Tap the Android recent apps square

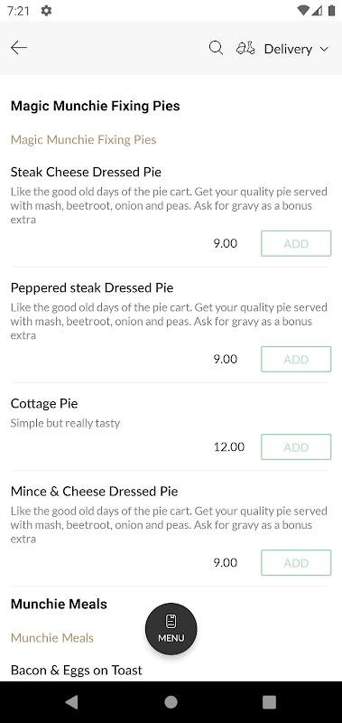click(x=269, y=702)
